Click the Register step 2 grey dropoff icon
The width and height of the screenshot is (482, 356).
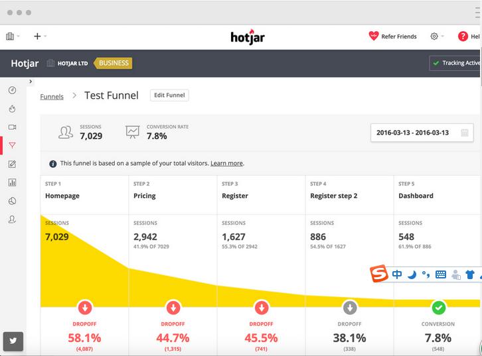coord(350,308)
